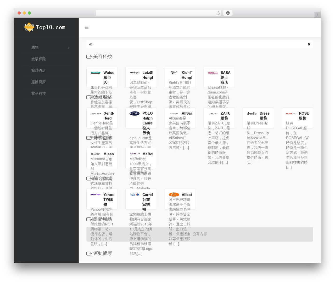Click the ROSEGAL logo image
This screenshot has width=335, height=283.
click(291, 114)
